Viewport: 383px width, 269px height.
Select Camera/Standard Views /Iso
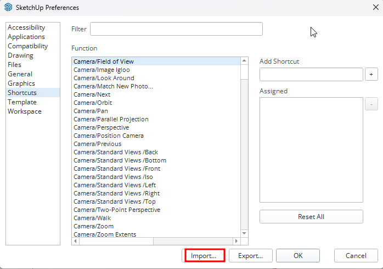pos(156,177)
